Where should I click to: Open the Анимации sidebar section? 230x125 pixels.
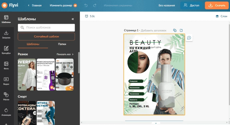[6, 112]
